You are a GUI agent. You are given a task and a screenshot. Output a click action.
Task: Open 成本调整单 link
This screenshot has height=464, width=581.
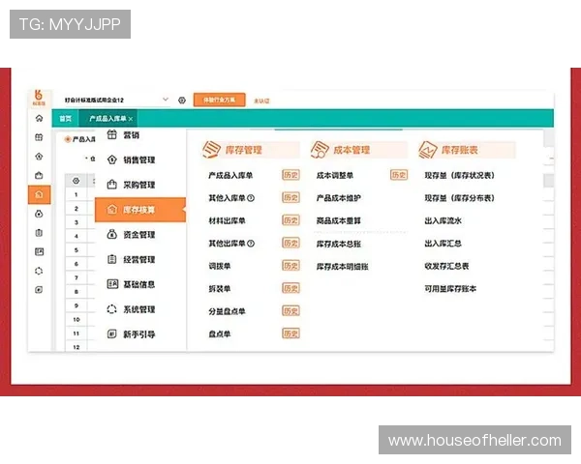point(335,175)
